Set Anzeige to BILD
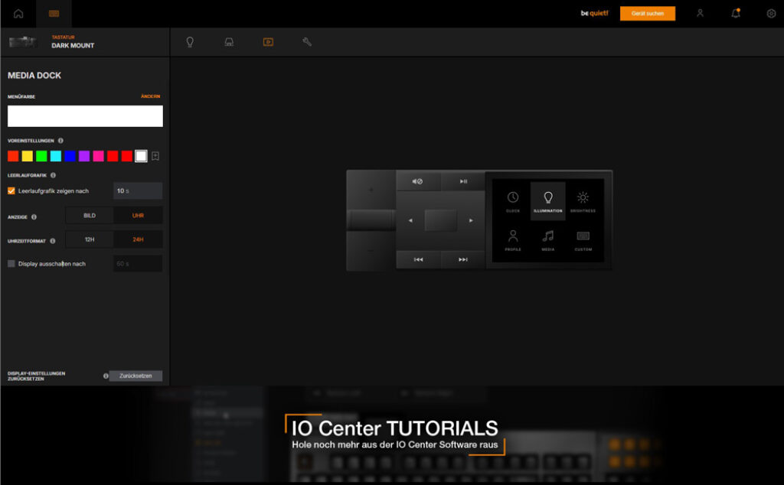 tap(90, 215)
